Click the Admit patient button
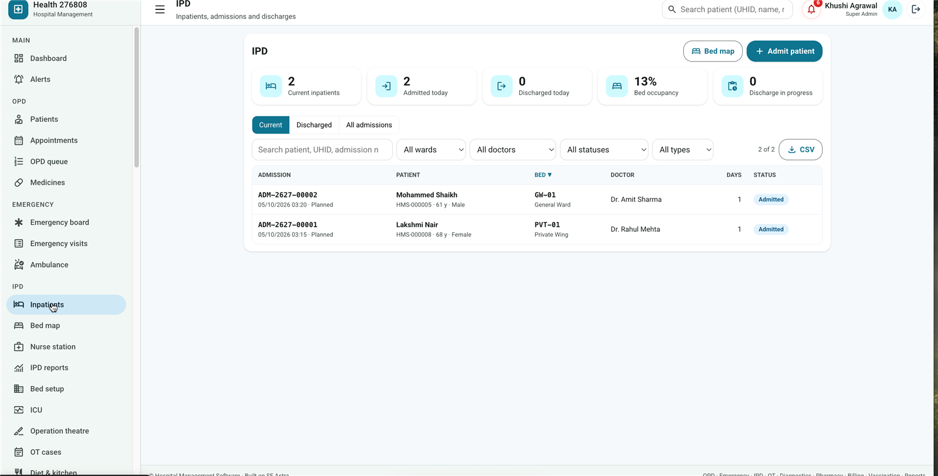The width and height of the screenshot is (938, 476). 784,51
